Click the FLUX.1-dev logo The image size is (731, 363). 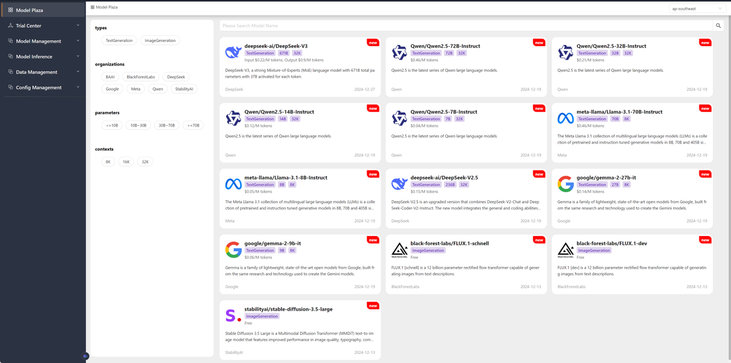[x=565, y=249]
